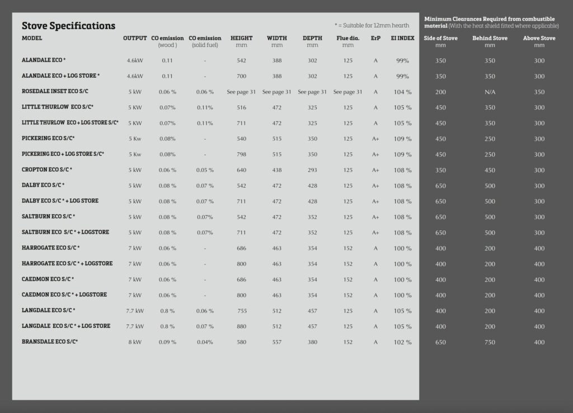Click the Flue dia. column header
This screenshot has width=573, height=413.
pyautogui.click(x=348, y=41)
